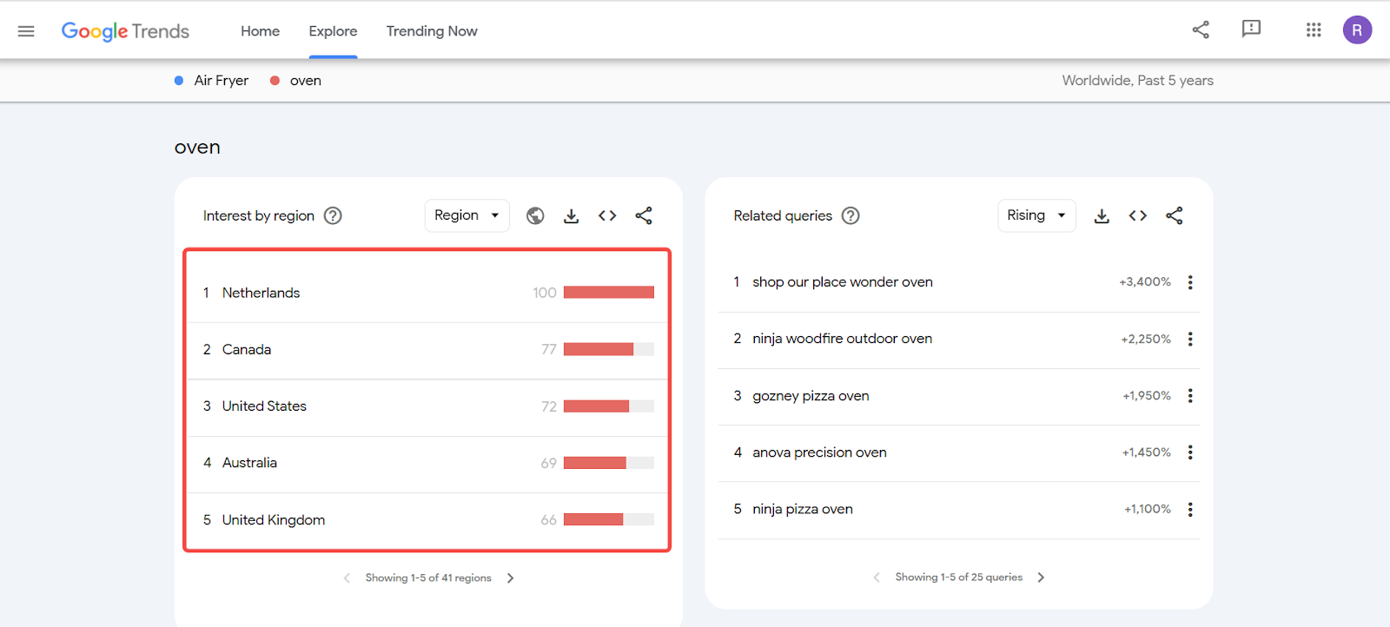This screenshot has width=1390, height=627.
Task: Open the Google apps grid
Action: [x=1314, y=30]
